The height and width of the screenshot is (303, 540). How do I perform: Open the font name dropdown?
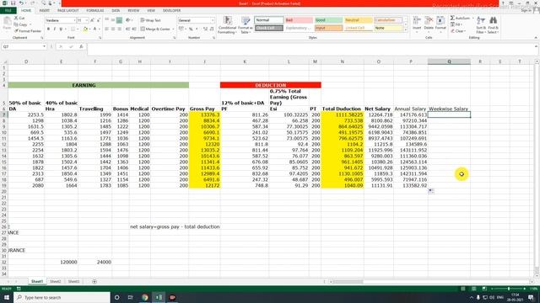pyautogui.click(x=74, y=20)
